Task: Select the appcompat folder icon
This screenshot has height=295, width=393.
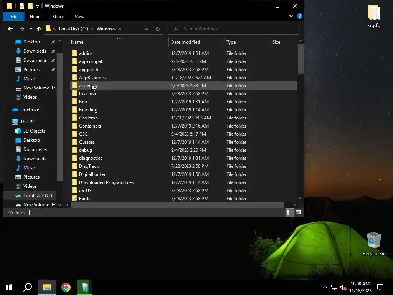Action: (74, 61)
